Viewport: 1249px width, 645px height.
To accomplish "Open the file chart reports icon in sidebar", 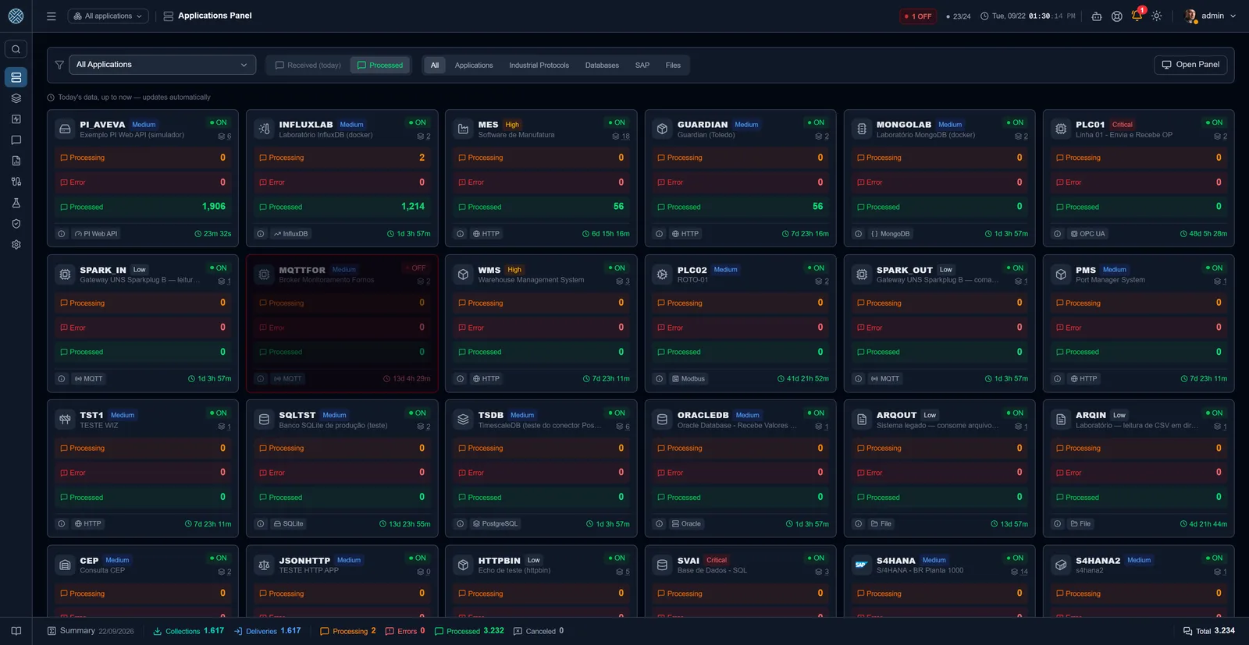I will (16, 161).
